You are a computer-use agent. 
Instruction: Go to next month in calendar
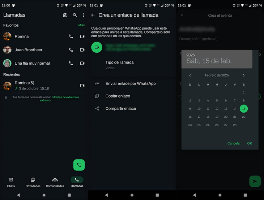point(244,75)
